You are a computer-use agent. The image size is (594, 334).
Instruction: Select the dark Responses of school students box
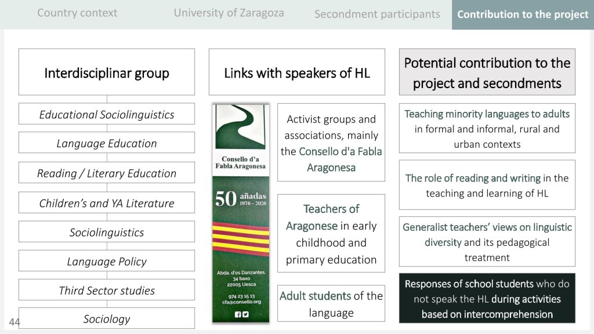[487, 299]
